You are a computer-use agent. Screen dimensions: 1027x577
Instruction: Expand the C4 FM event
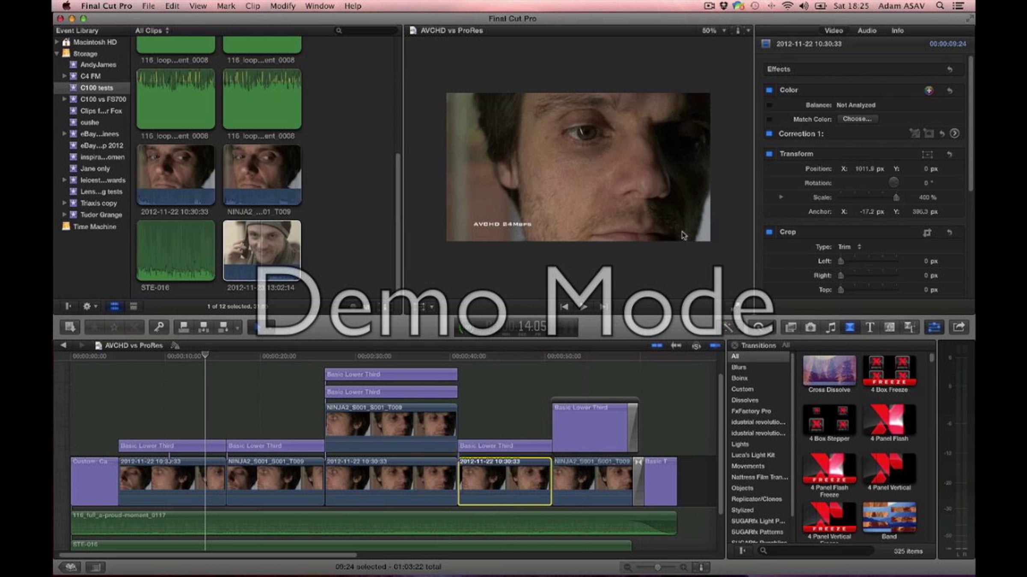click(64, 76)
